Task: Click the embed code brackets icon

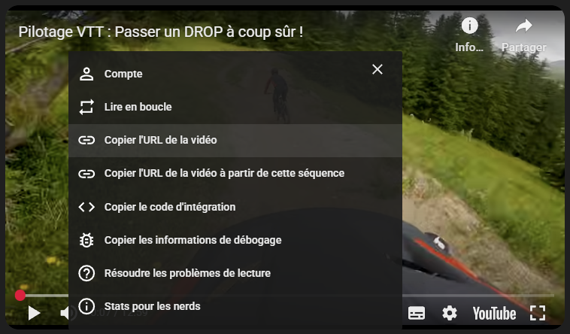Action: pyautogui.click(x=86, y=207)
